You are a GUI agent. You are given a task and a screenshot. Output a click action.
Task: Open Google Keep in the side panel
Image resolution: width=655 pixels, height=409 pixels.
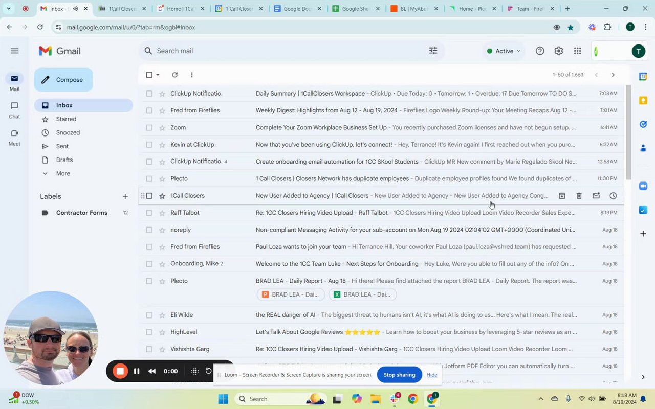pos(643,101)
